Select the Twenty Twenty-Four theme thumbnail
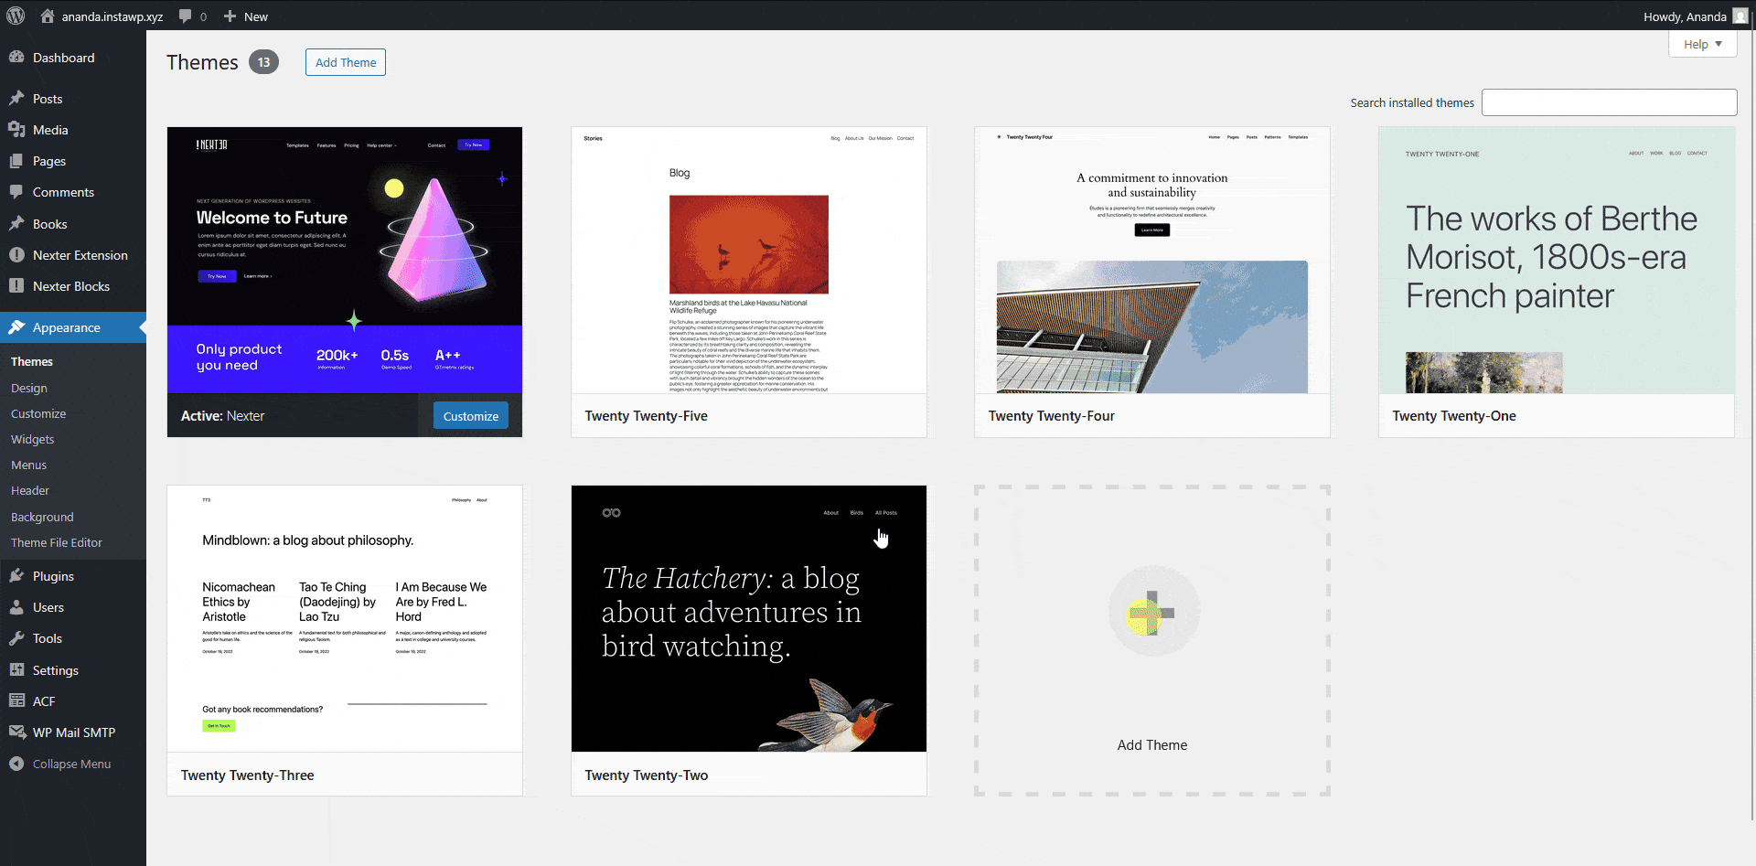 coord(1151,261)
